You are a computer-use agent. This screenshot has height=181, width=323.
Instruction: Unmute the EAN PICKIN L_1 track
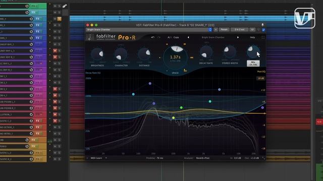[55, 102]
